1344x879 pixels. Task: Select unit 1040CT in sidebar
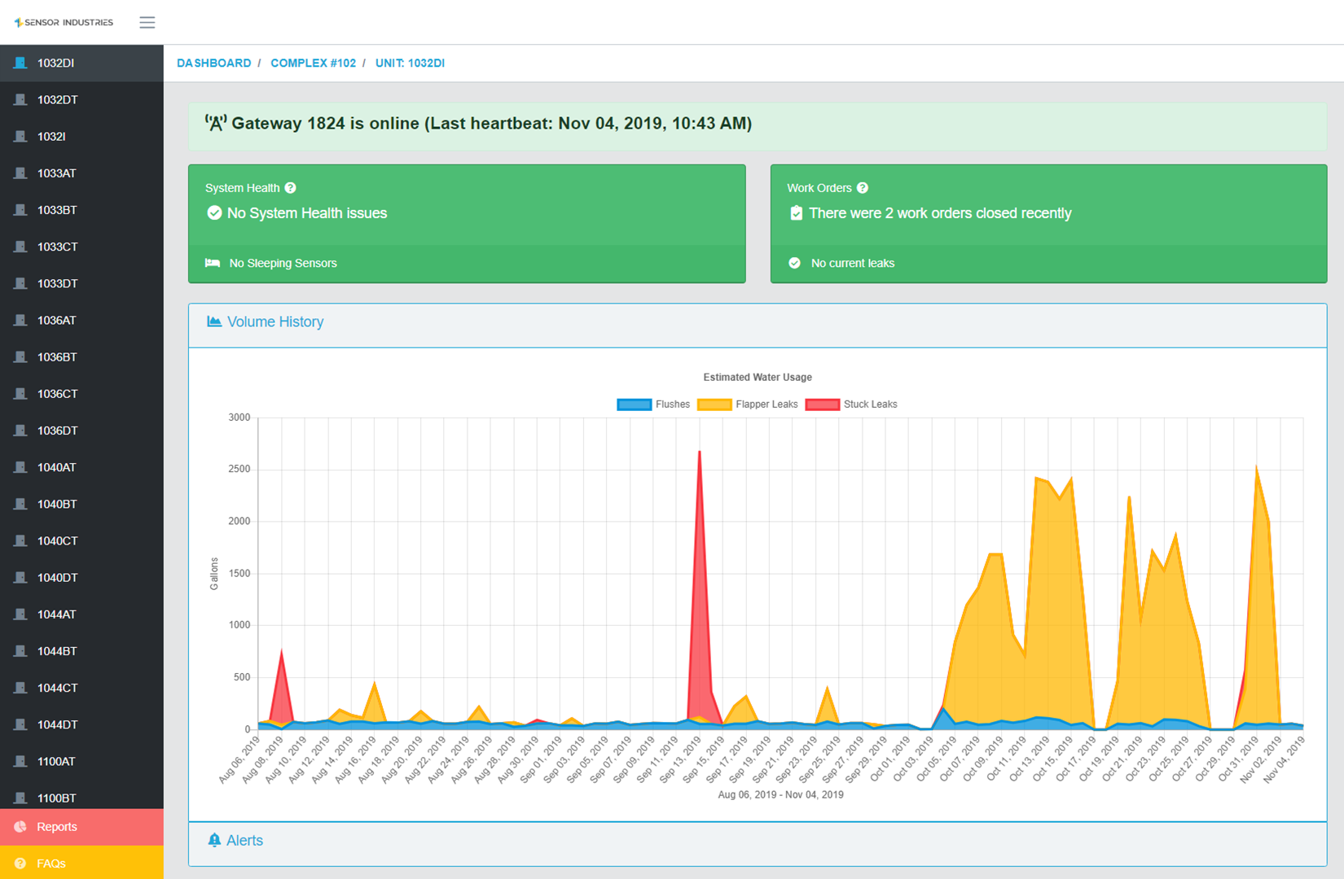pos(81,540)
